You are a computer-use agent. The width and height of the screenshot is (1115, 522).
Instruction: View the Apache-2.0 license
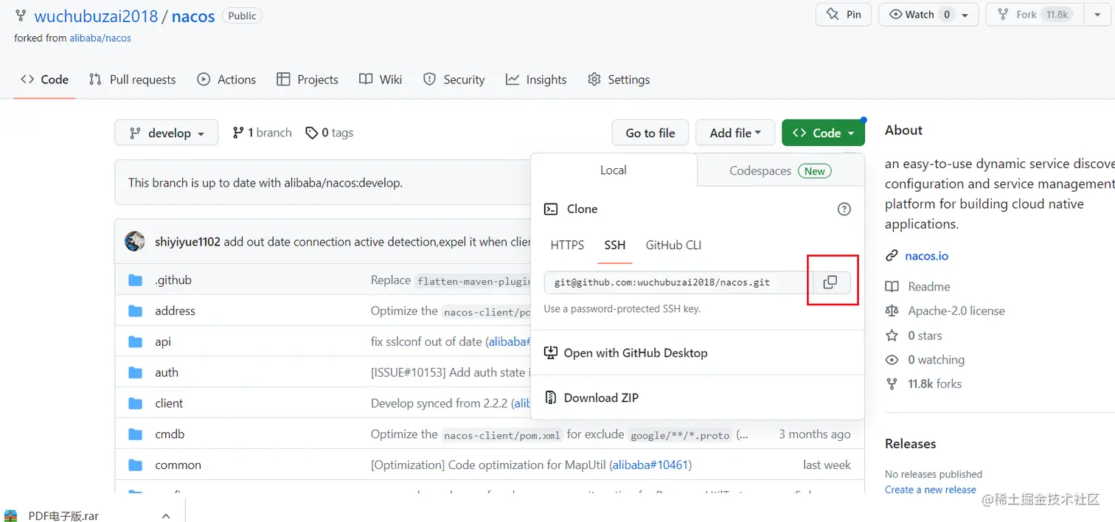tap(956, 311)
